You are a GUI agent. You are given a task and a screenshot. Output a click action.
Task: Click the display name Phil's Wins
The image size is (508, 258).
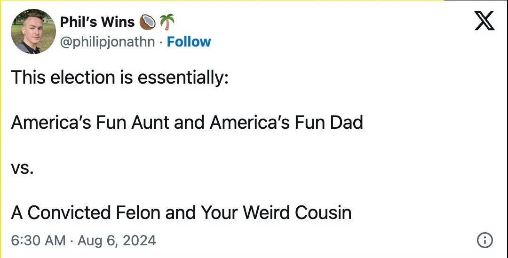pos(97,22)
